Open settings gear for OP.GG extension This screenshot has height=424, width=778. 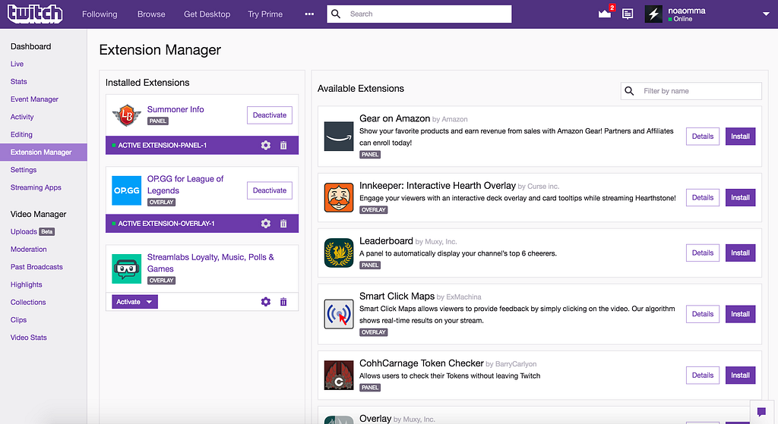click(266, 224)
